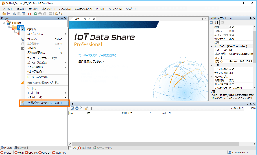Click the log filter funnel icon
The image size is (257, 155).
click(x=91, y=108)
